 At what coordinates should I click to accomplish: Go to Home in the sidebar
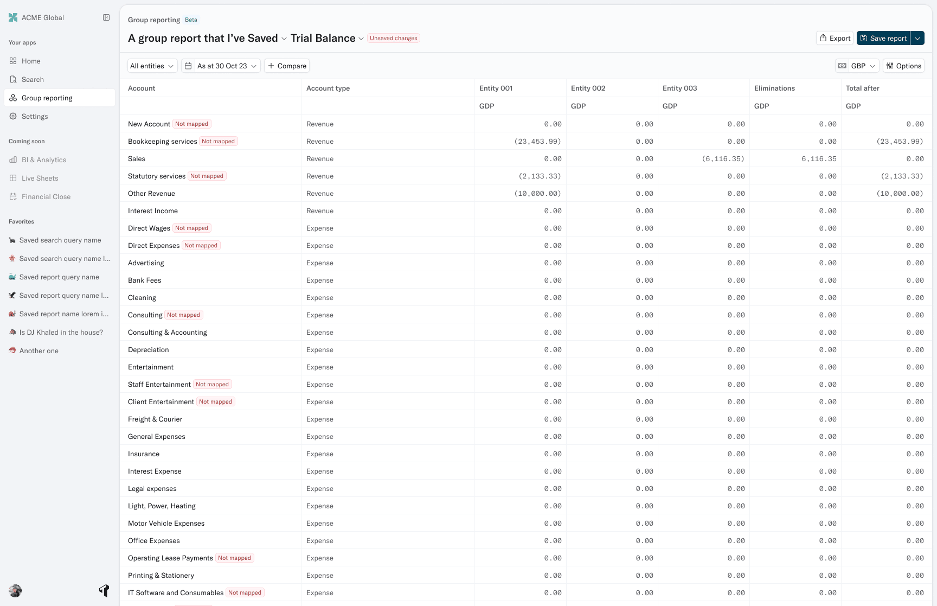click(31, 61)
